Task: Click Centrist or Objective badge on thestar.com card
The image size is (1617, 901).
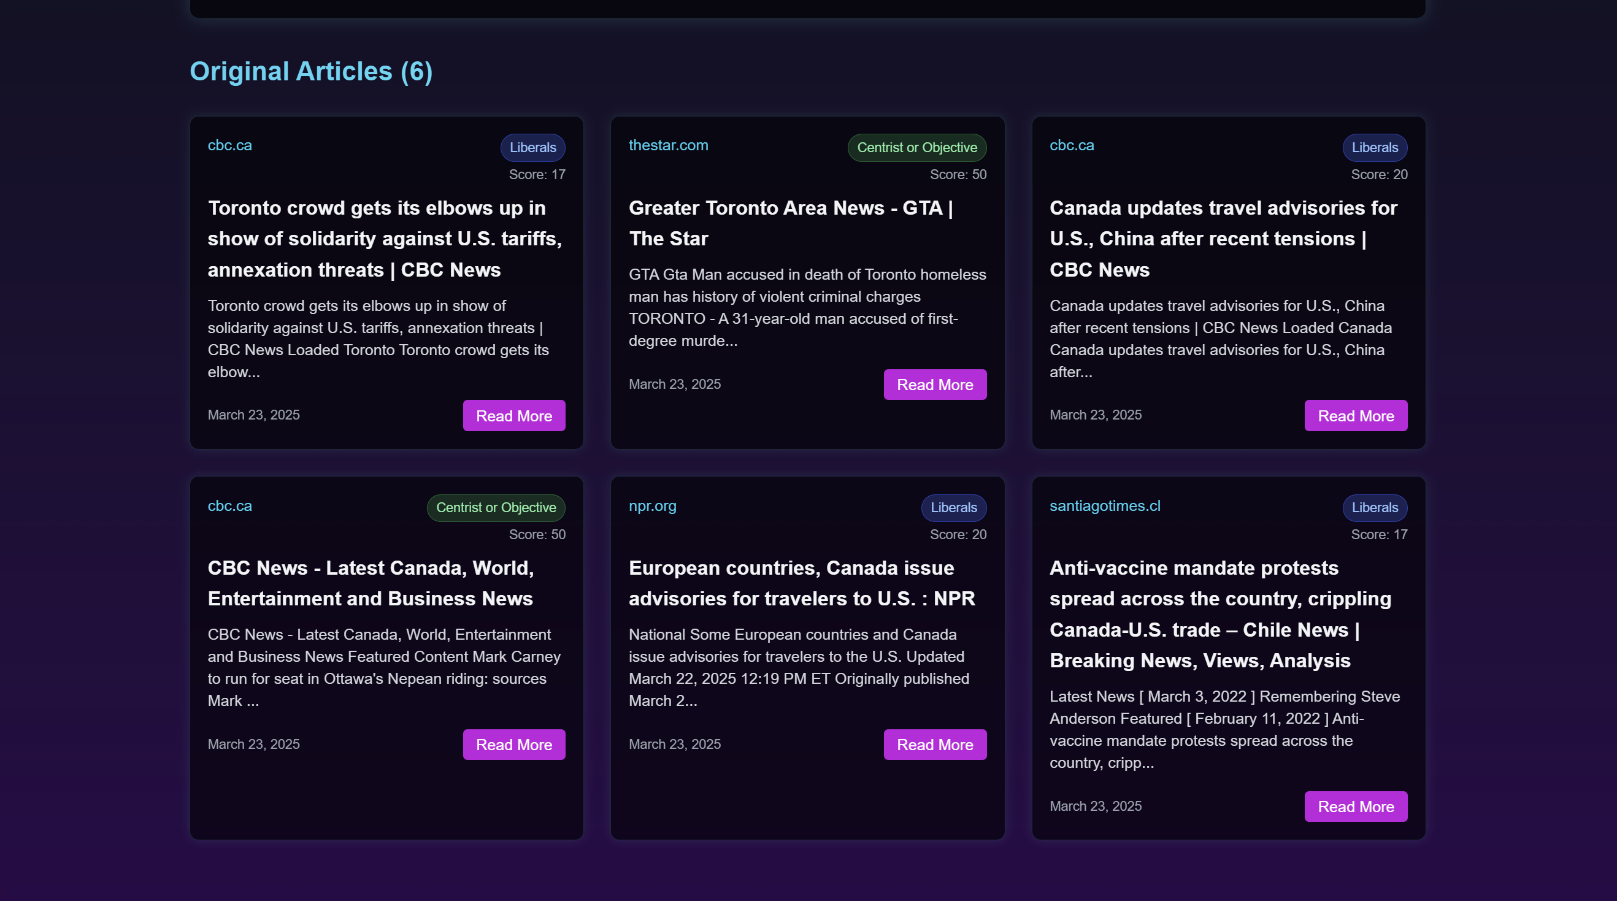Action: (x=916, y=147)
